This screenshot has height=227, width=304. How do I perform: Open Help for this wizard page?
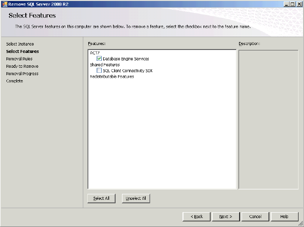285,217
